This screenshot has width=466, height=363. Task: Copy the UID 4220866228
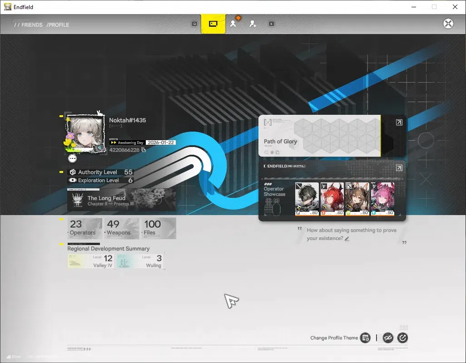coord(144,150)
